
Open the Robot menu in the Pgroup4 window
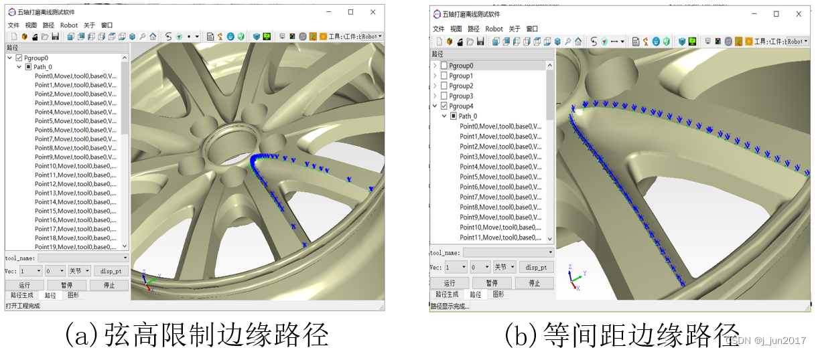point(494,29)
